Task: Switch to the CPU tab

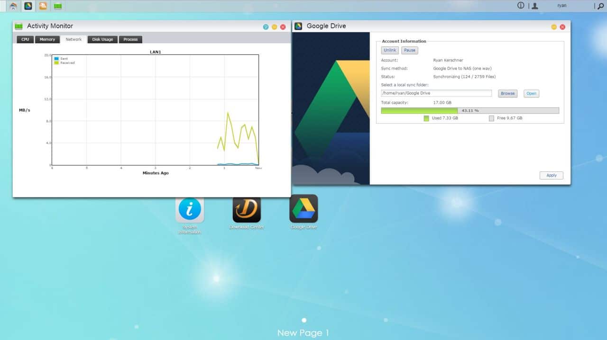Action: pyautogui.click(x=25, y=39)
